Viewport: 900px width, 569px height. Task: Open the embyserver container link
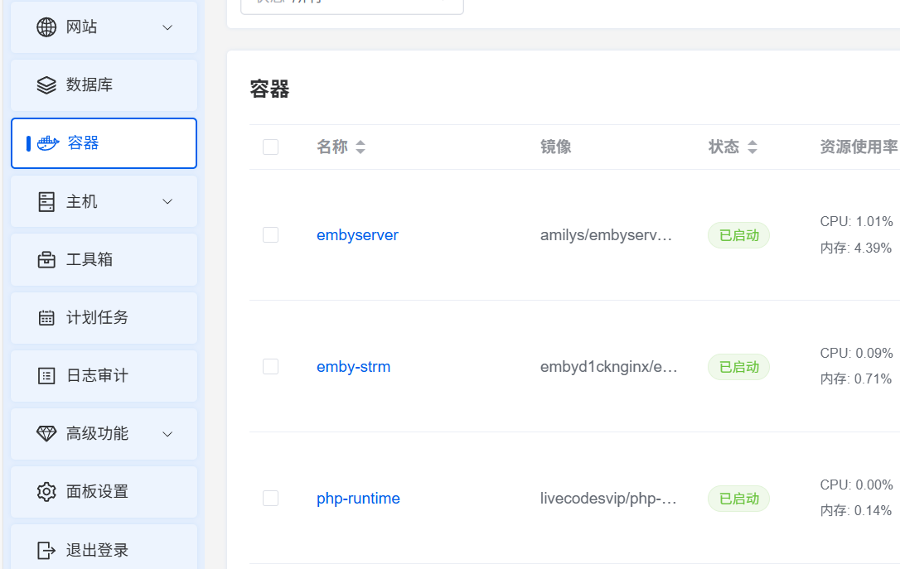(357, 234)
